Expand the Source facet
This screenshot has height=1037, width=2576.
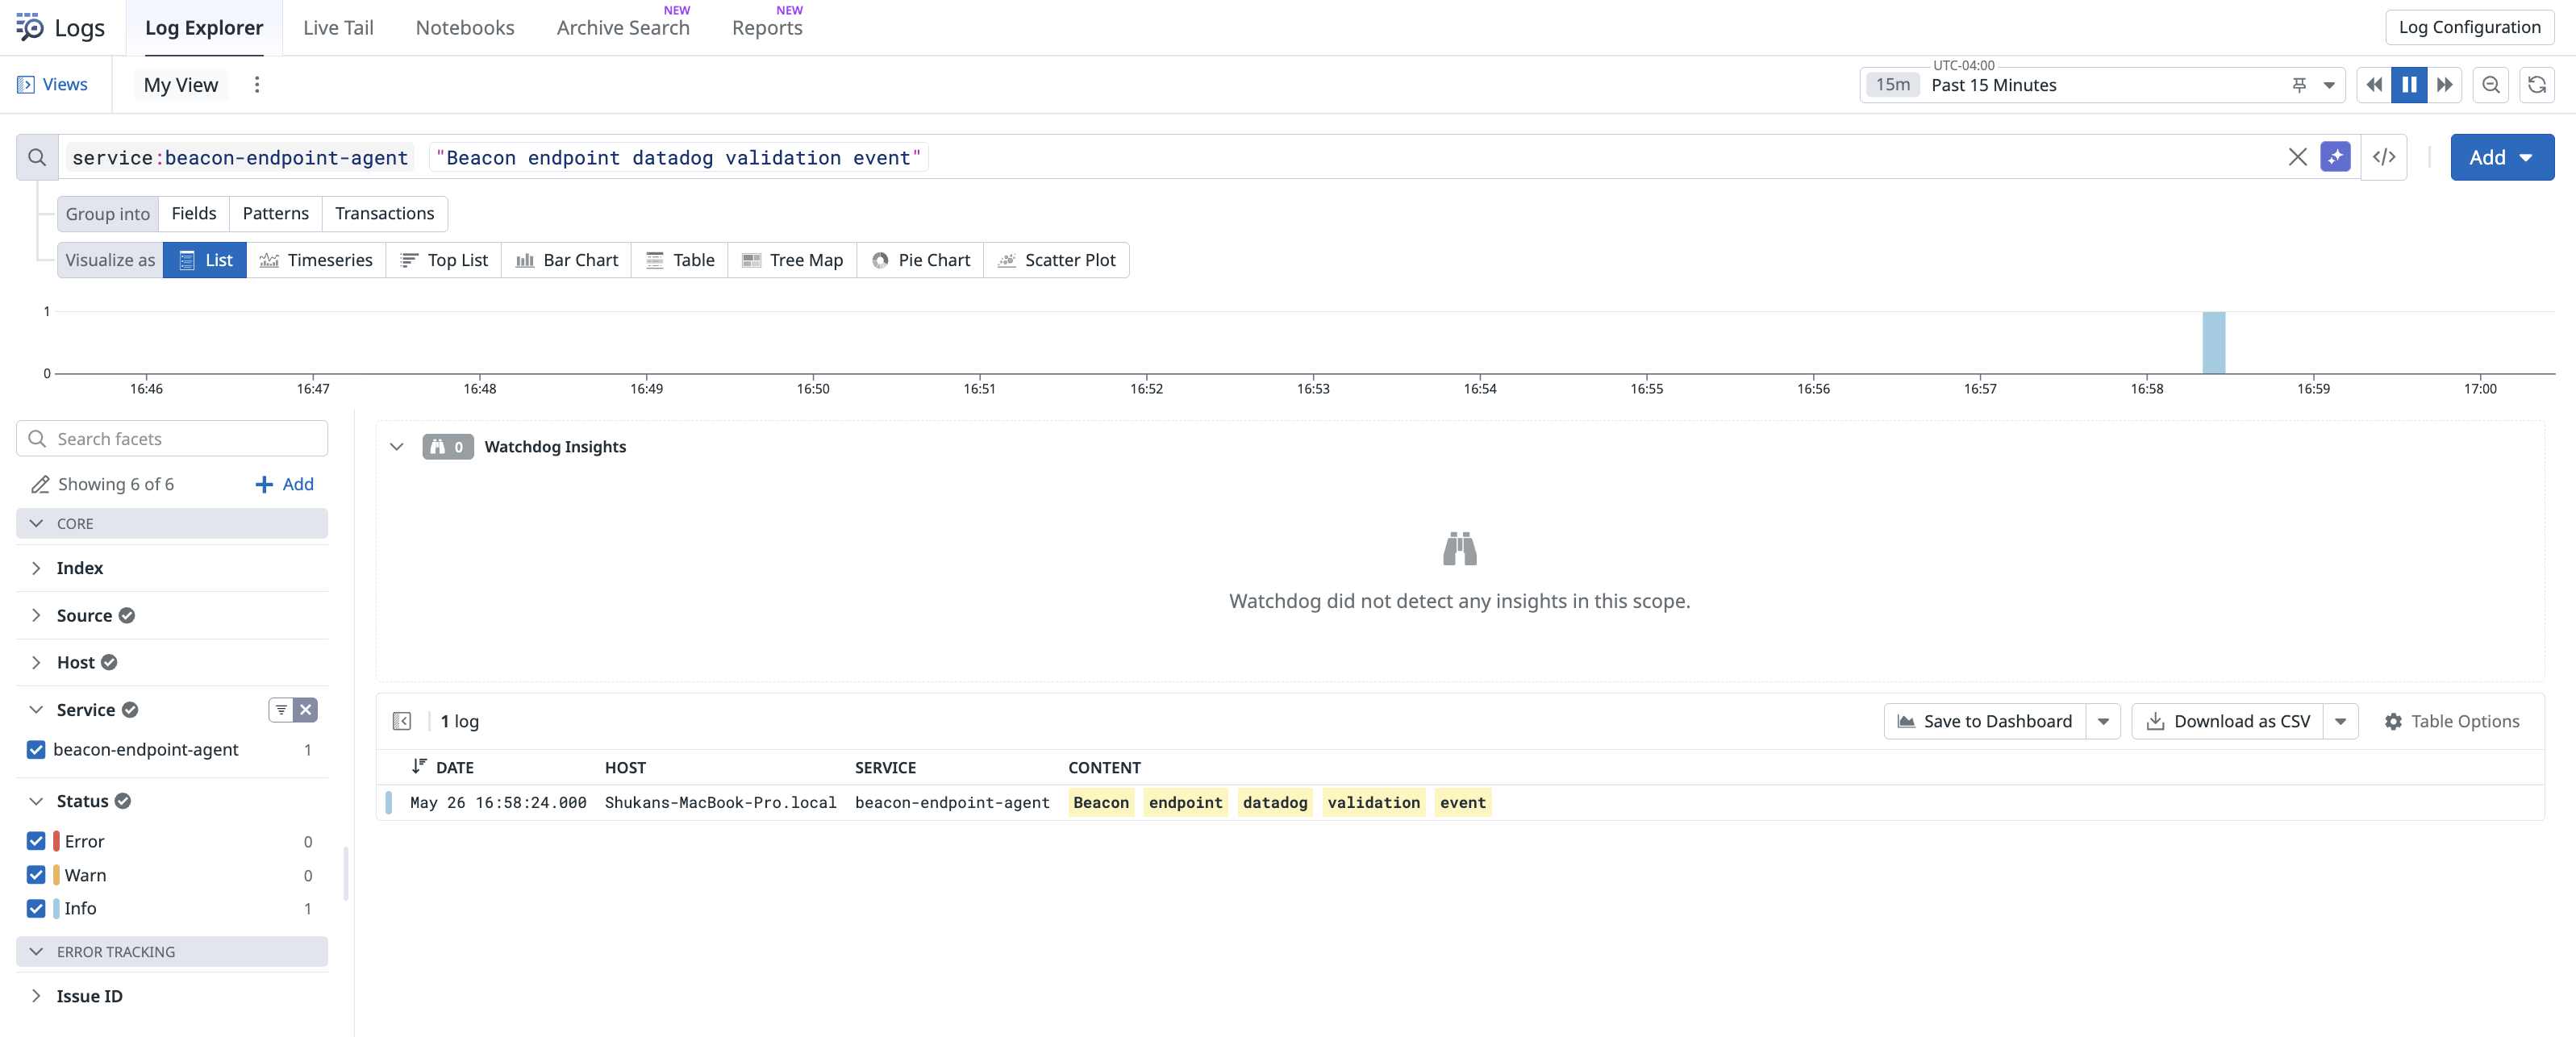pos(36,615)
